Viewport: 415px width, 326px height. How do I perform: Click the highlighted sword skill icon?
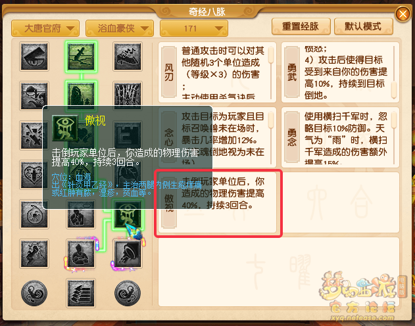(x=81, y=57)
